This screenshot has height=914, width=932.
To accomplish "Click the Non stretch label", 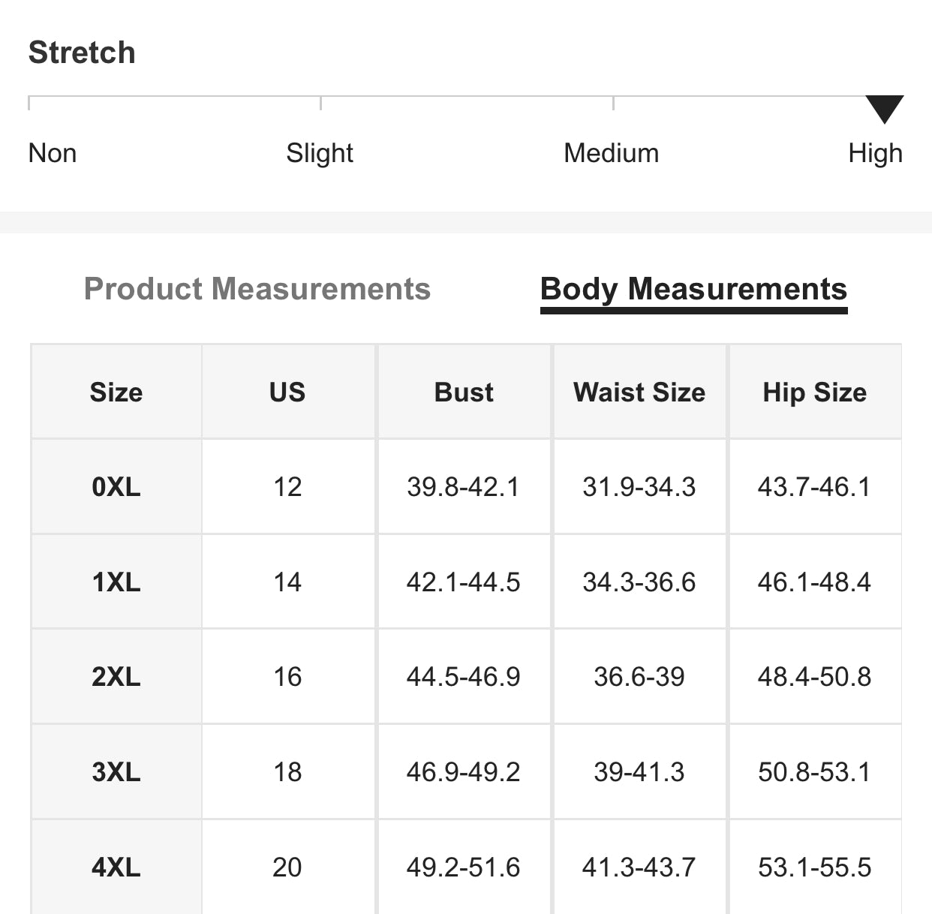I will (x=53, y=153).
